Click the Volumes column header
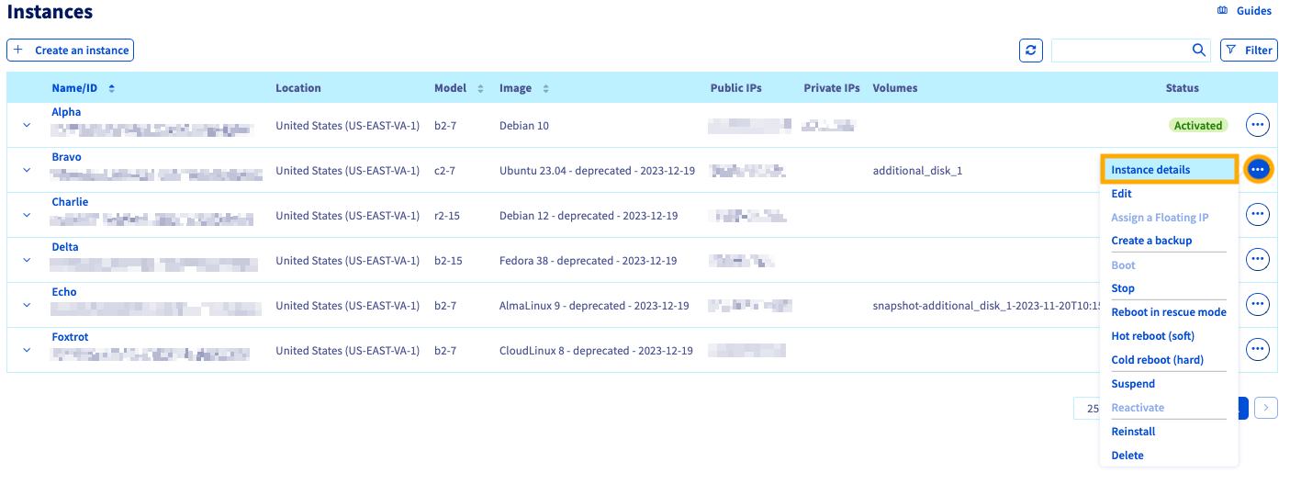This screenshot has height=484, width=1290. click(895, 88)
